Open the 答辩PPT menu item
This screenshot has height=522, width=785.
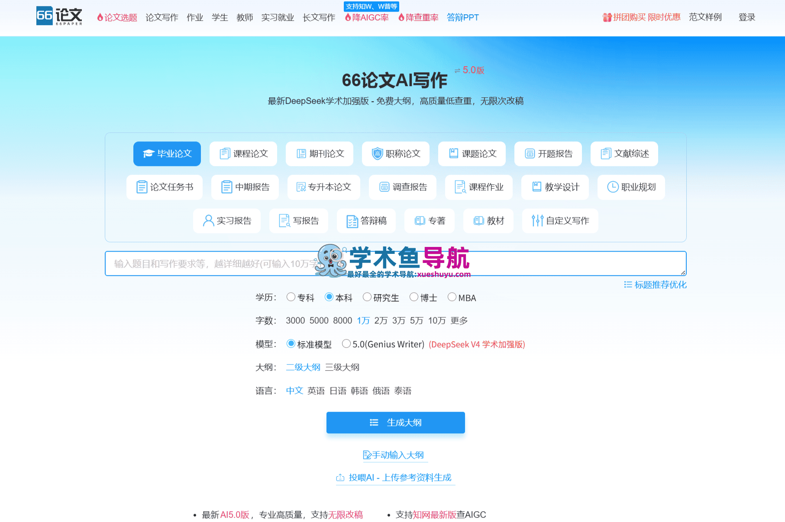(x=463, y=17)
